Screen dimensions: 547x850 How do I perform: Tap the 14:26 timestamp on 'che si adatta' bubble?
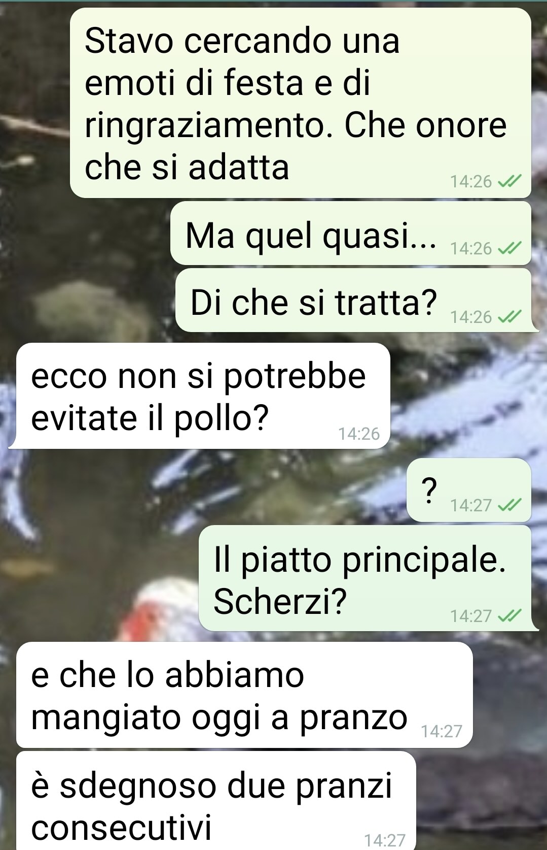click(471, 181)
